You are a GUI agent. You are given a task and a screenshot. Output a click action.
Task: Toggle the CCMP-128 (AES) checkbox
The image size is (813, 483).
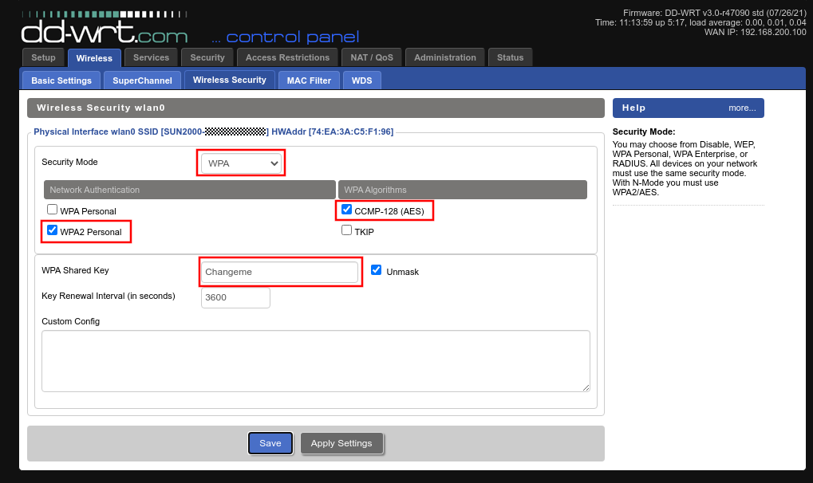[x=347, y=210]
